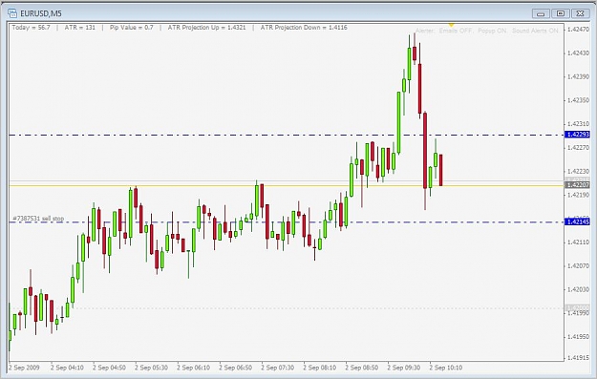Screen dimensions: 597x379
Task: Click the yellow chart shift triangle marker
Action: coord(451,25)
